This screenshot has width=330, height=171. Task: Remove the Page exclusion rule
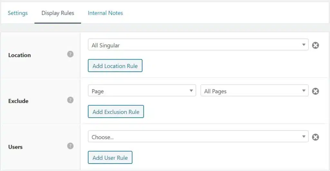point(315,91)
